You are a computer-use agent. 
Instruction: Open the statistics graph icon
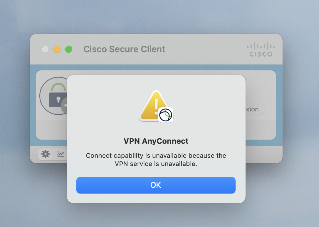[61, 154]
